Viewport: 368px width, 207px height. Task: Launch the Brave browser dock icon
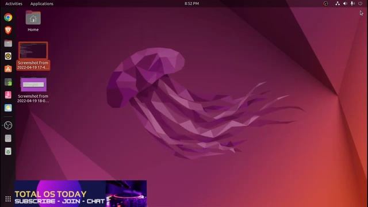8,30
